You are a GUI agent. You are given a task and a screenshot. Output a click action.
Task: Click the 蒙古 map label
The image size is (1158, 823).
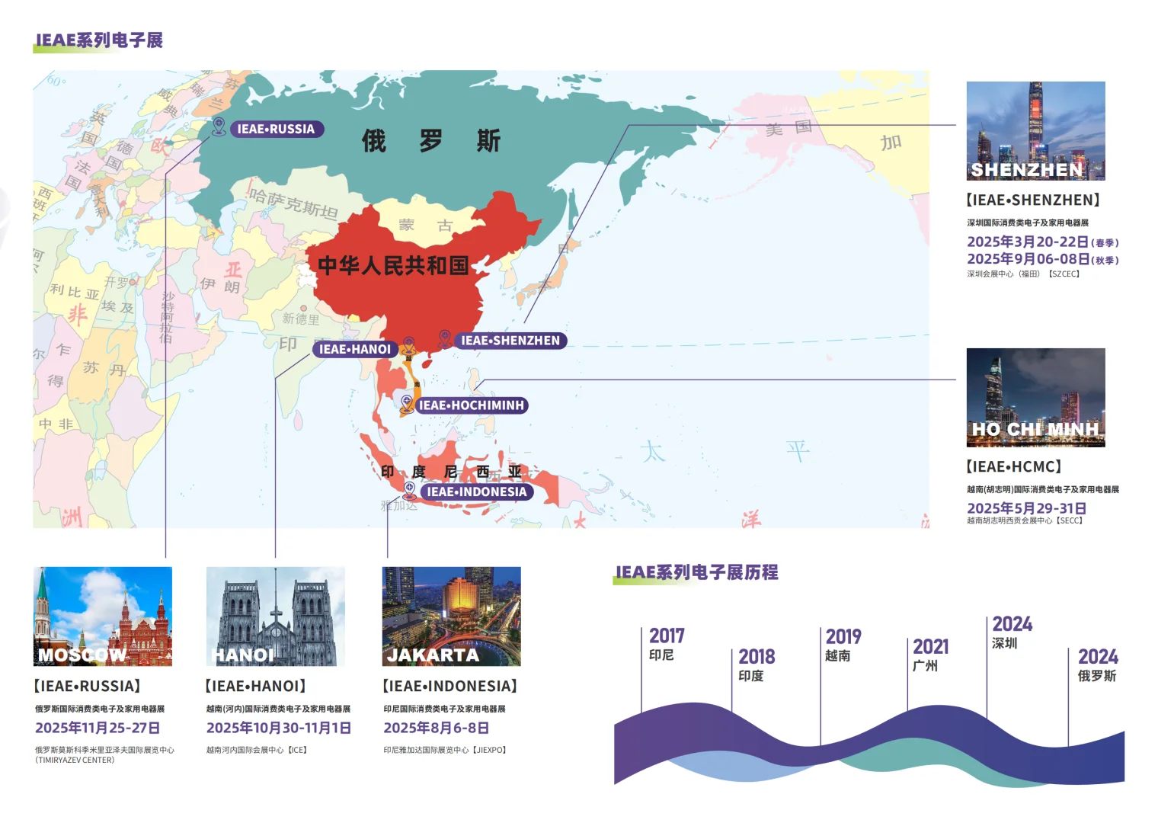426,226
